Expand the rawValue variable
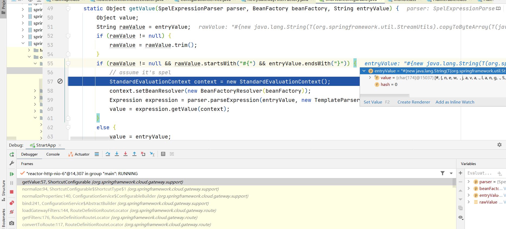Viewport: 506px width, 229px height. point(469,202)
